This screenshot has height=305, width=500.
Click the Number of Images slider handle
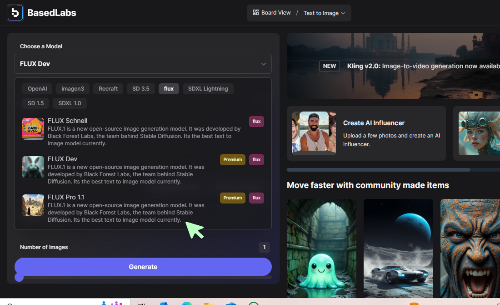(x=19, y=277)
